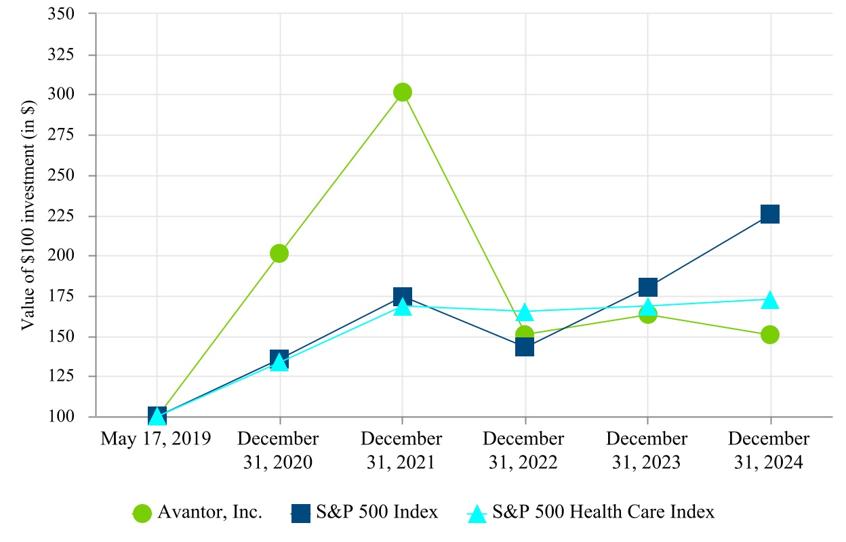Select Health Care Index triangle at December 2022
The height and width of the screenshot is (542, 846).
(x=525, y=312)
